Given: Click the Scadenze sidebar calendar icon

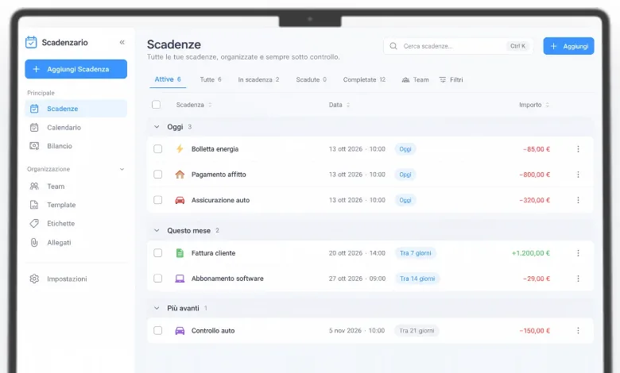Looking at the screenshot, I should tap(34, 109).
